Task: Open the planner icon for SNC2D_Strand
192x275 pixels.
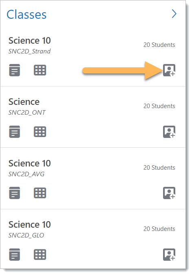Action: click(x=15, y=70)
